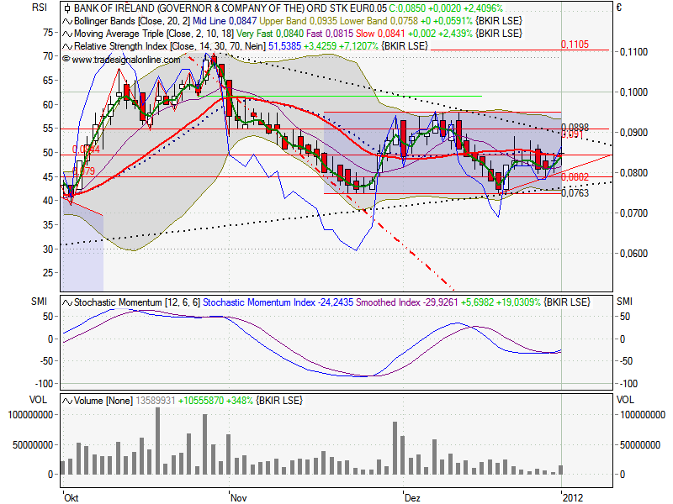Click the 0,0898 price level label
This screenshot has width=673, height=504.
coord(575,128)
